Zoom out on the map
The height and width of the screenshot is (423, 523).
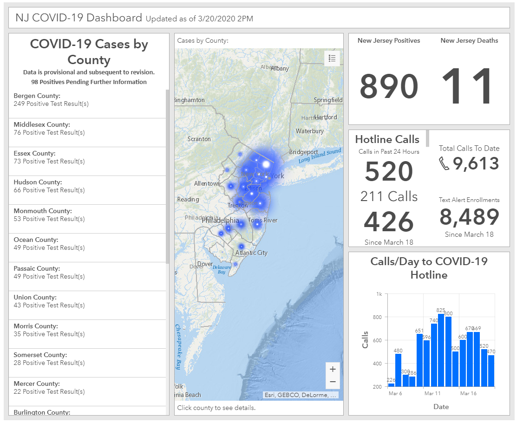click(x=333, y=382)
